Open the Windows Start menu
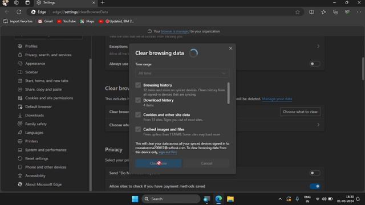Screen dimensions: 365x205 coord(135,199)
